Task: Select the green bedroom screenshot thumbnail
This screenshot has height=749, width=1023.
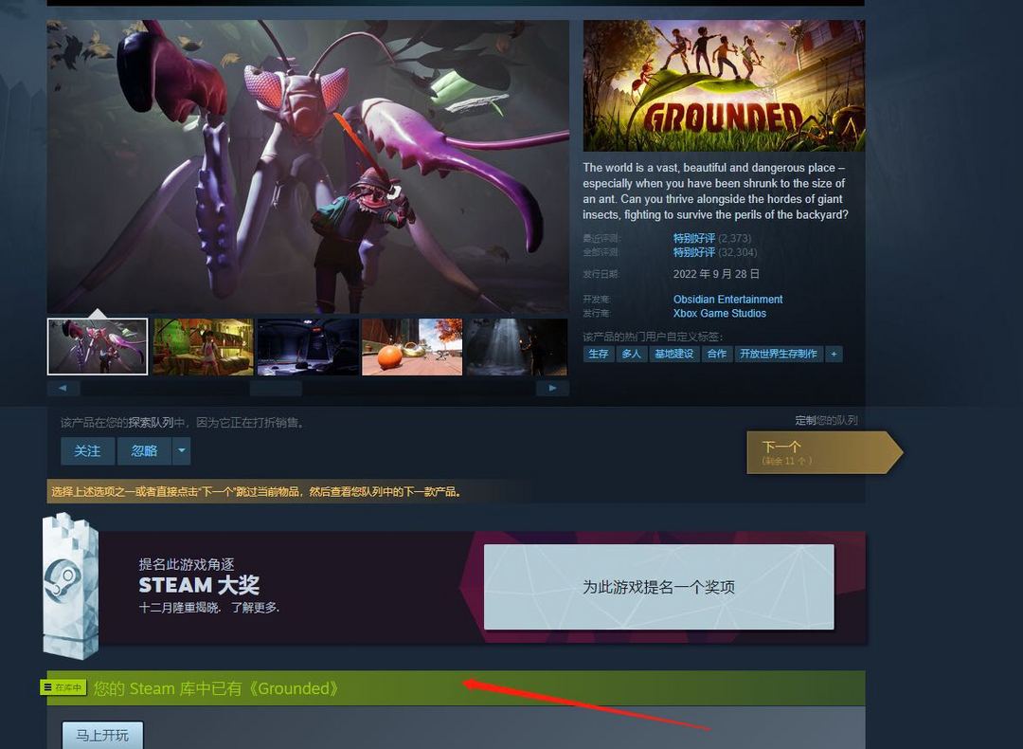Action: coord(203,347)
